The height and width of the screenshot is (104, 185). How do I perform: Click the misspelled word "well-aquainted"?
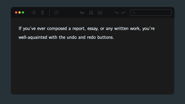(x=33, y=37)
